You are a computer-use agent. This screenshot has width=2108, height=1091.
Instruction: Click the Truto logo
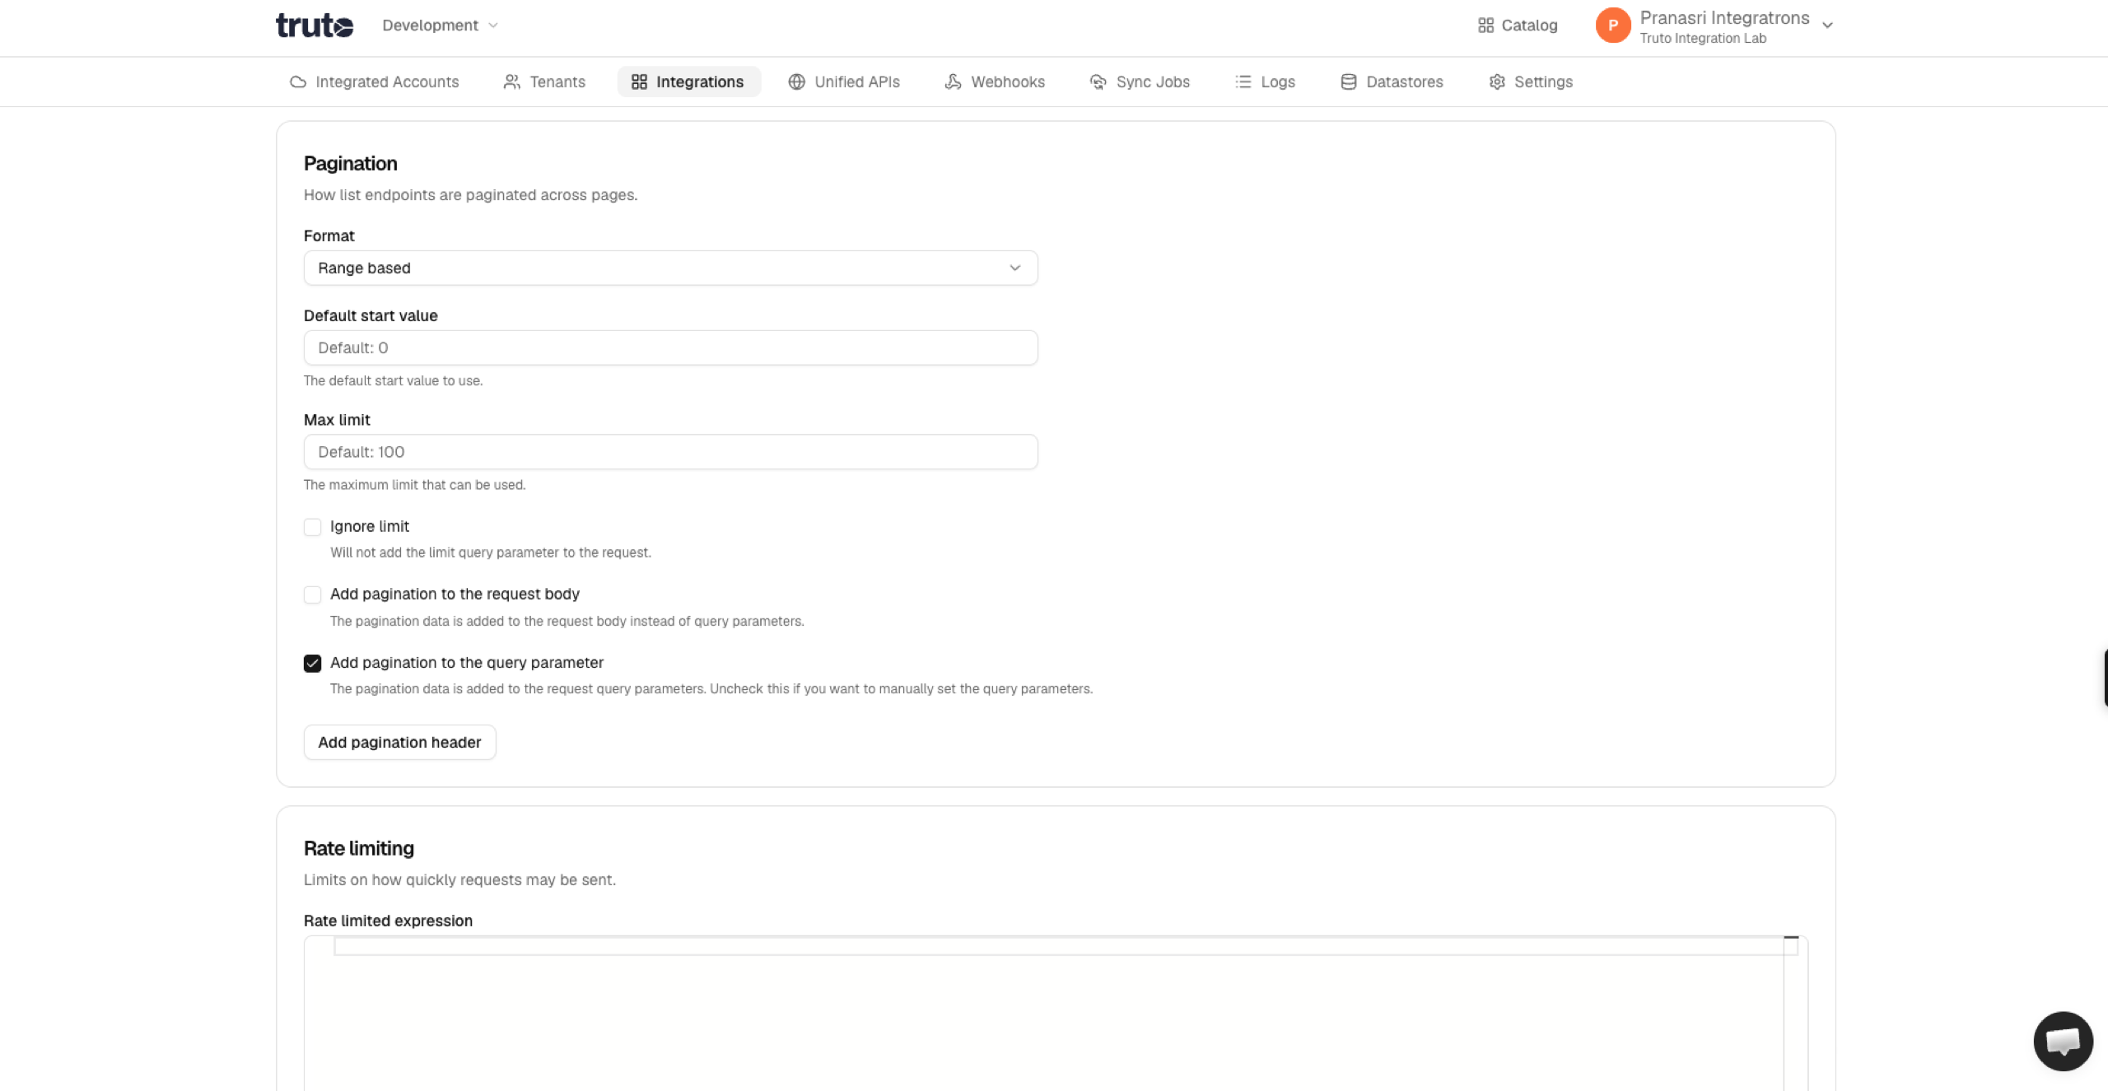click(315, 26)
